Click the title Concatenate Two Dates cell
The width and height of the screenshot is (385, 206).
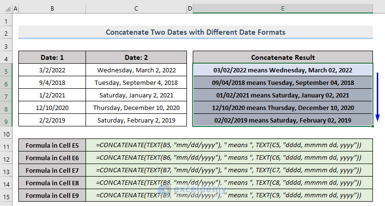[196, 32]
